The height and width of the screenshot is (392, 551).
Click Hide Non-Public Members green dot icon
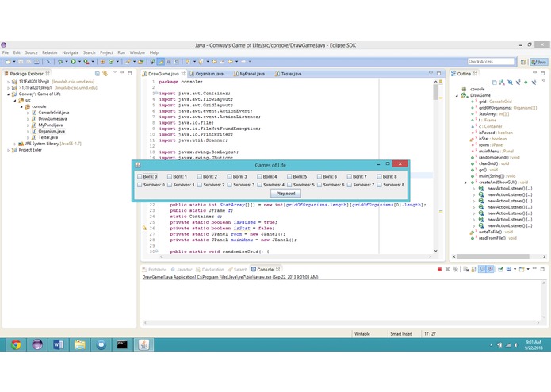(x=526, y=83)
